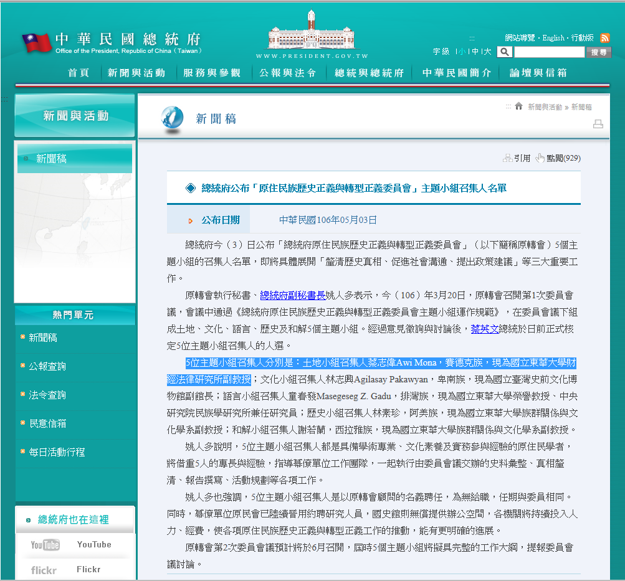The height and width of the screenshot is (581, 625).
Task: Open 每日活動行程 under 熱門單元
Action: click(57, 452)
